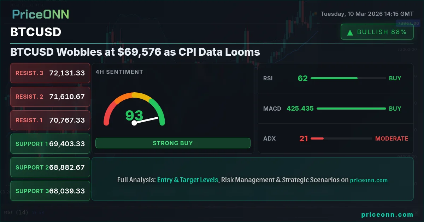Click the PriceONN logo
424x222 pixels.
coord(41,14)
